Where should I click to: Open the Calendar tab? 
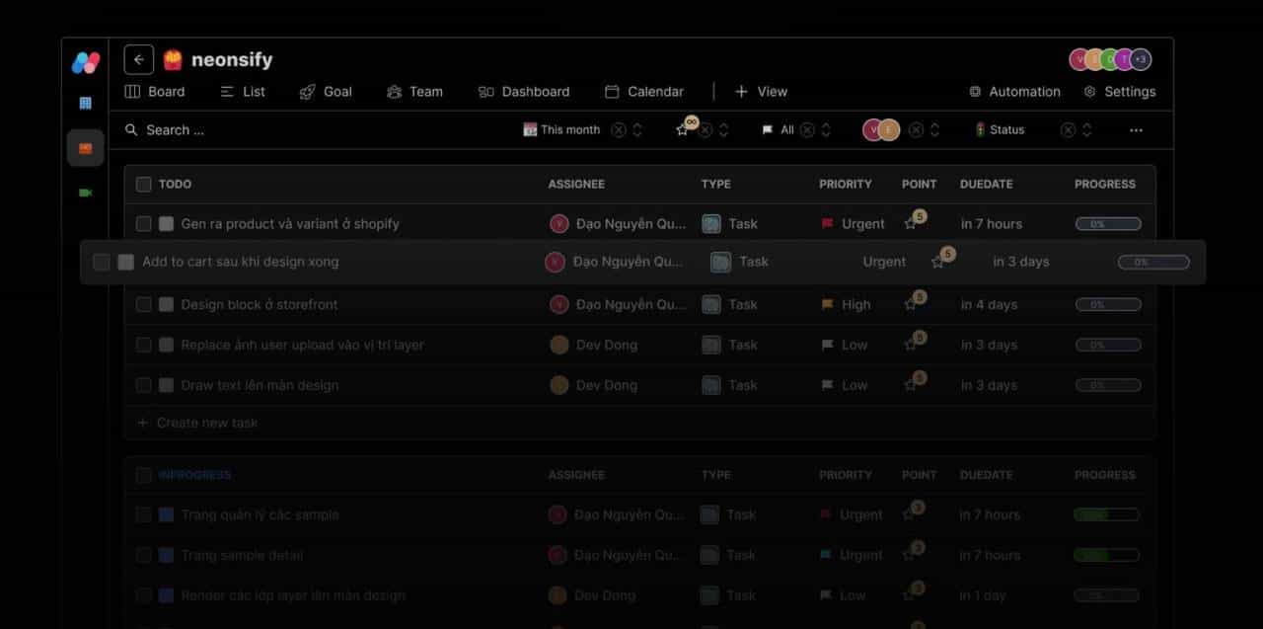pyautogui.click(x=644, y=91)
